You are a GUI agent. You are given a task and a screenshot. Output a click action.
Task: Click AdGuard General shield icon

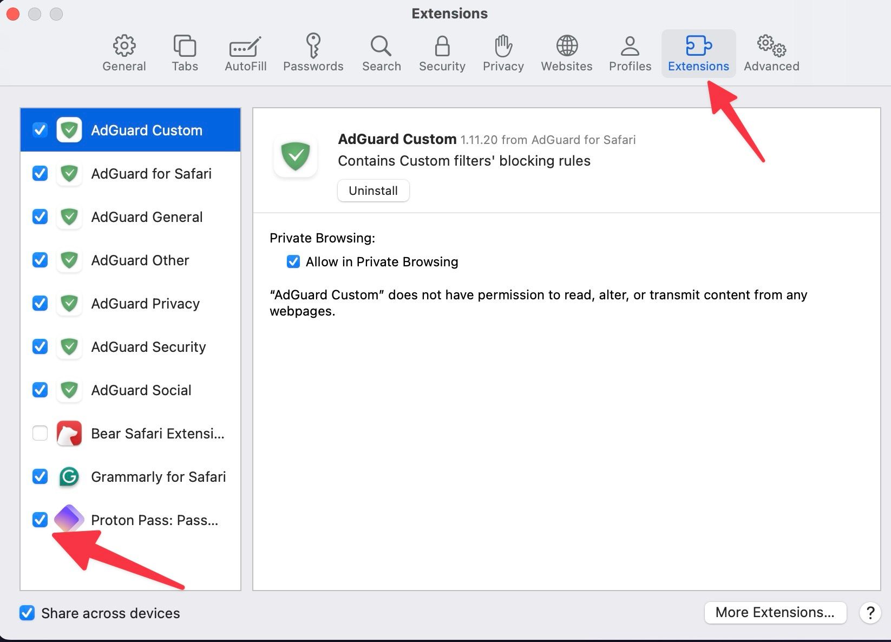69,217
